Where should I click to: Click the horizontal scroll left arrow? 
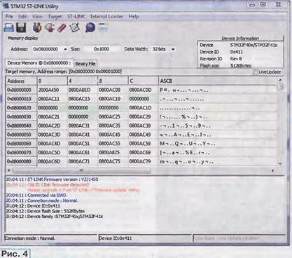(x=8, y=170)
